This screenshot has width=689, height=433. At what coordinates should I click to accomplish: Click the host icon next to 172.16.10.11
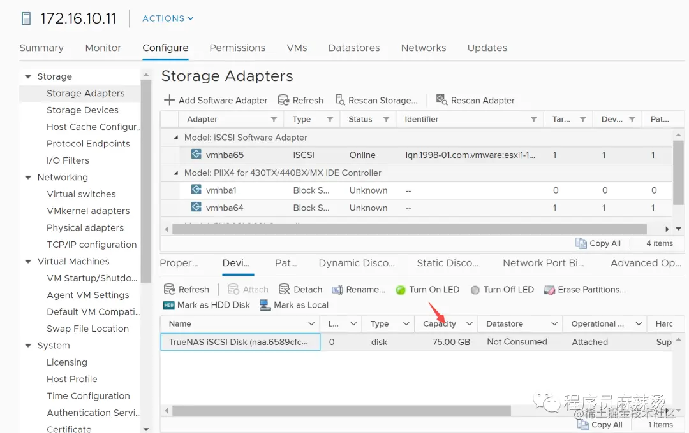click(26, 18)
